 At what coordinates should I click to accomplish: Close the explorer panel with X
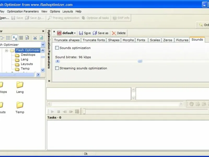click(x=43, y=31)
